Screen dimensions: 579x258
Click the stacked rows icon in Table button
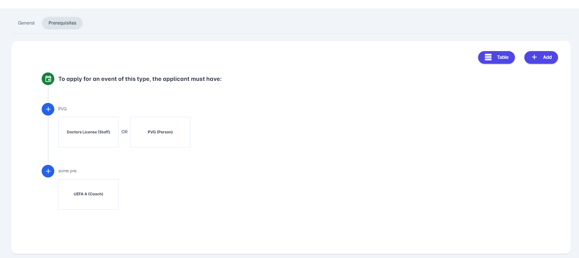click(488, 57)
